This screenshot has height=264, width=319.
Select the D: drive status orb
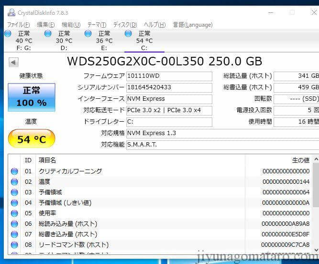coord(48,33)
